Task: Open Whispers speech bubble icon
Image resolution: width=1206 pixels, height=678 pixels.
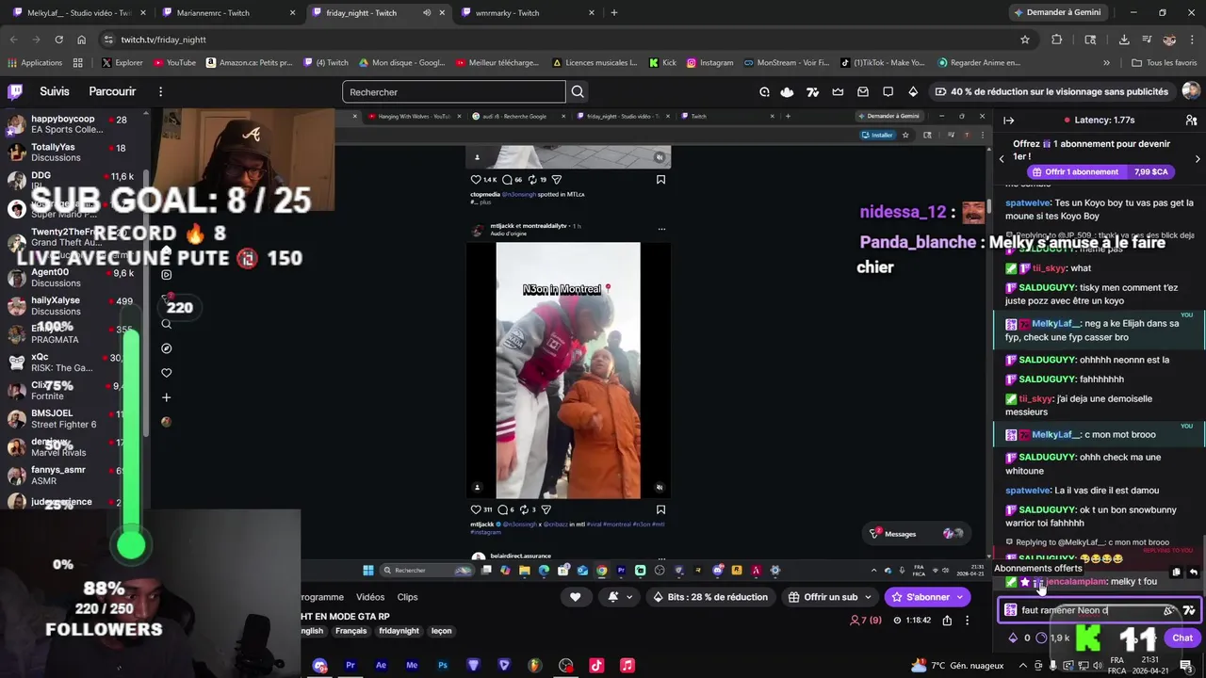Action: pyautogui.click(x=888, y=91)
